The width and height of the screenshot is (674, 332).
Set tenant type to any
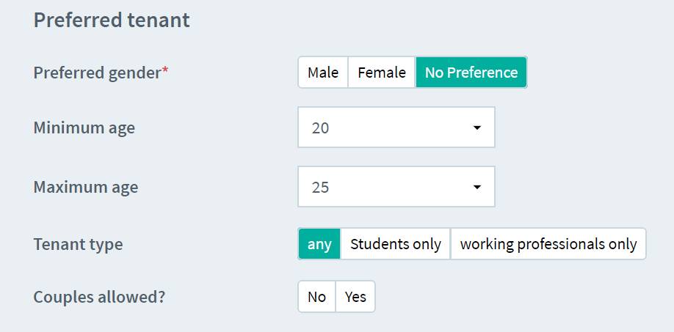coord(319,244)
